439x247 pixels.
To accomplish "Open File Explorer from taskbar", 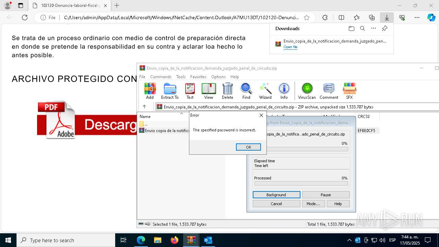I will click(157, 240).
